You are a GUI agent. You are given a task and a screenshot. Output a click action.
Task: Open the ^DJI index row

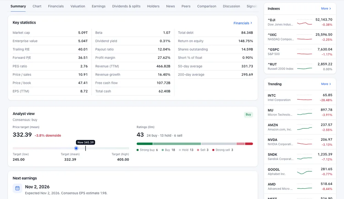300,22
